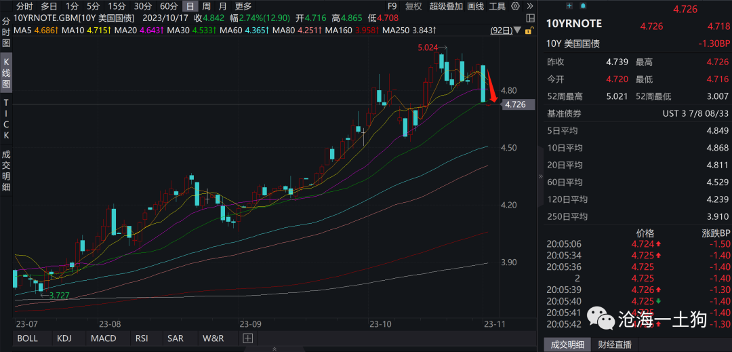Click the F9 button
The image size is (732, 352).
[x=392, y=6]
